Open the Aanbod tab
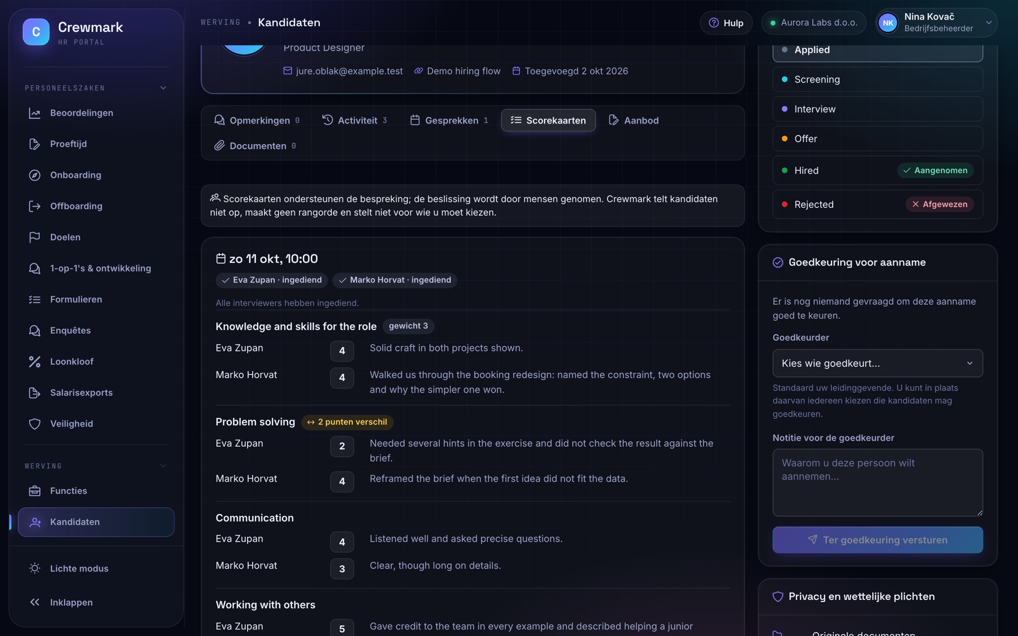The image size is (1018, 636). (634, 120)
